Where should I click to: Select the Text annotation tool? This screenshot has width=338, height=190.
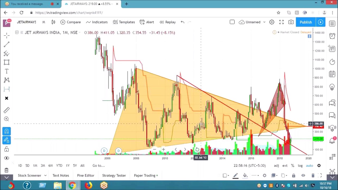(x=7, y=71)
